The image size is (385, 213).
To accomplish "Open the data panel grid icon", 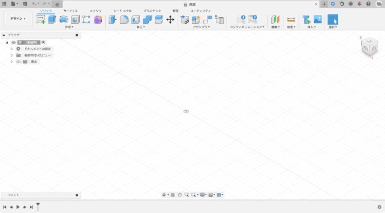I will click(x=4, y=4).
